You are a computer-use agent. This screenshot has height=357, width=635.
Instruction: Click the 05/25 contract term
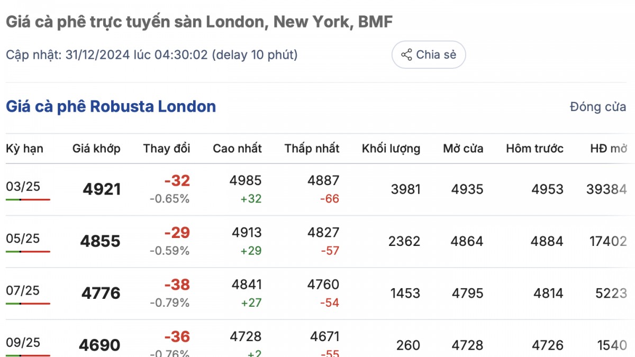tap(23, 239)
